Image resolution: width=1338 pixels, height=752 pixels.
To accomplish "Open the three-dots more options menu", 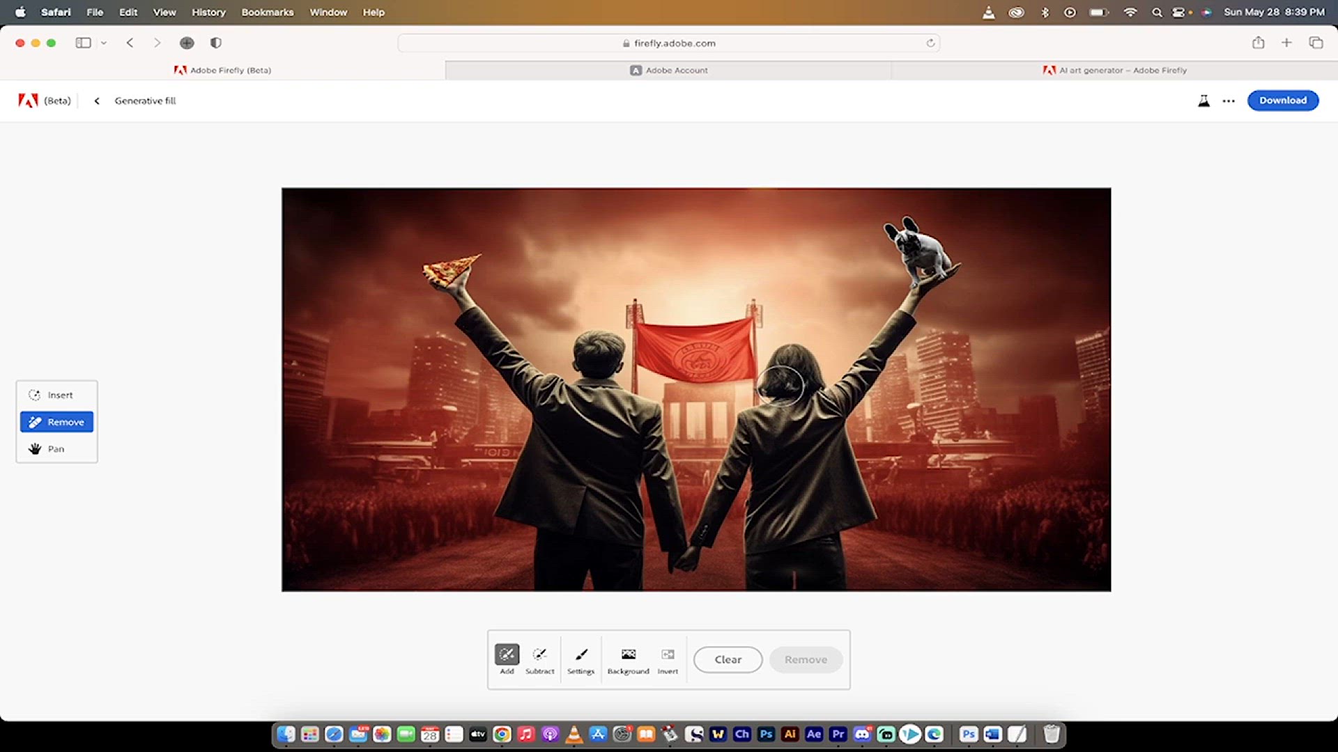I will [x=1229, y=101].
